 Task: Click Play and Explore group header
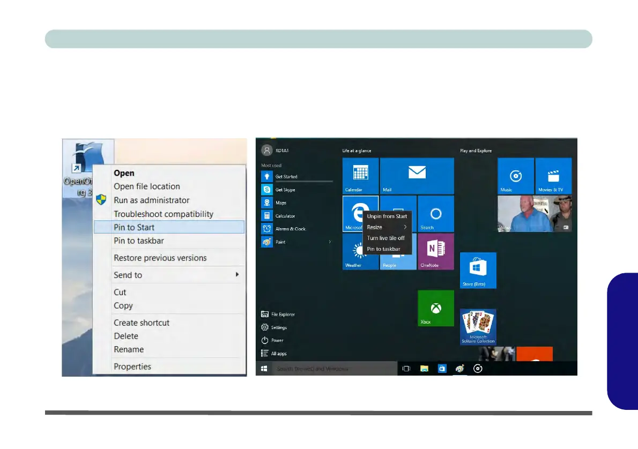tap(476, 151)
